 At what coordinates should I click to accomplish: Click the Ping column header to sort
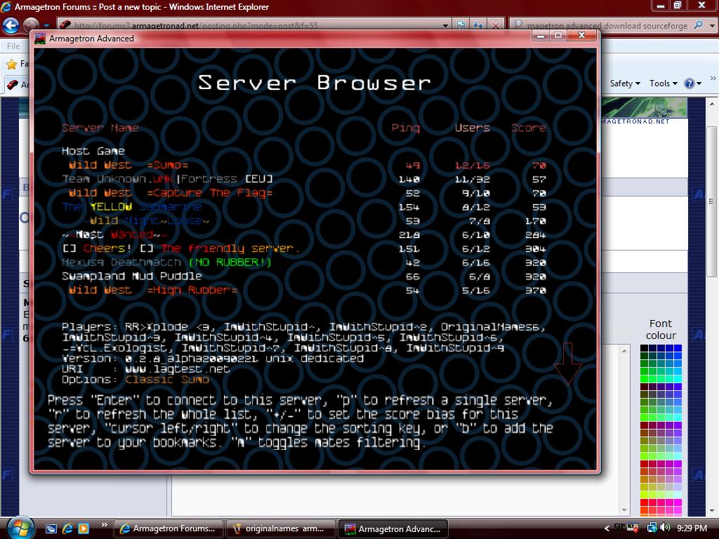405,128
